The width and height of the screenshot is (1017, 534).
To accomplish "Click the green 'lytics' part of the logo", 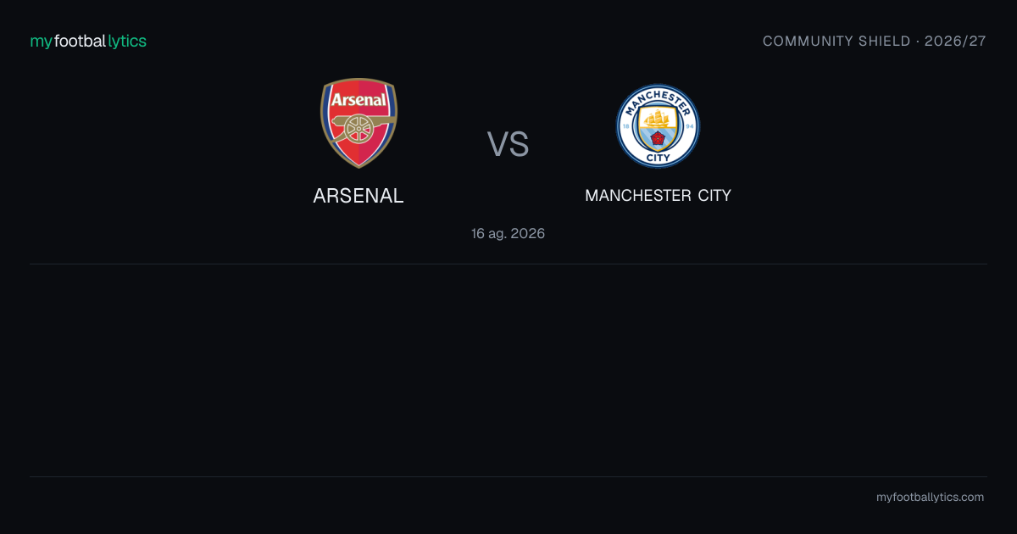I will (127, 41).
